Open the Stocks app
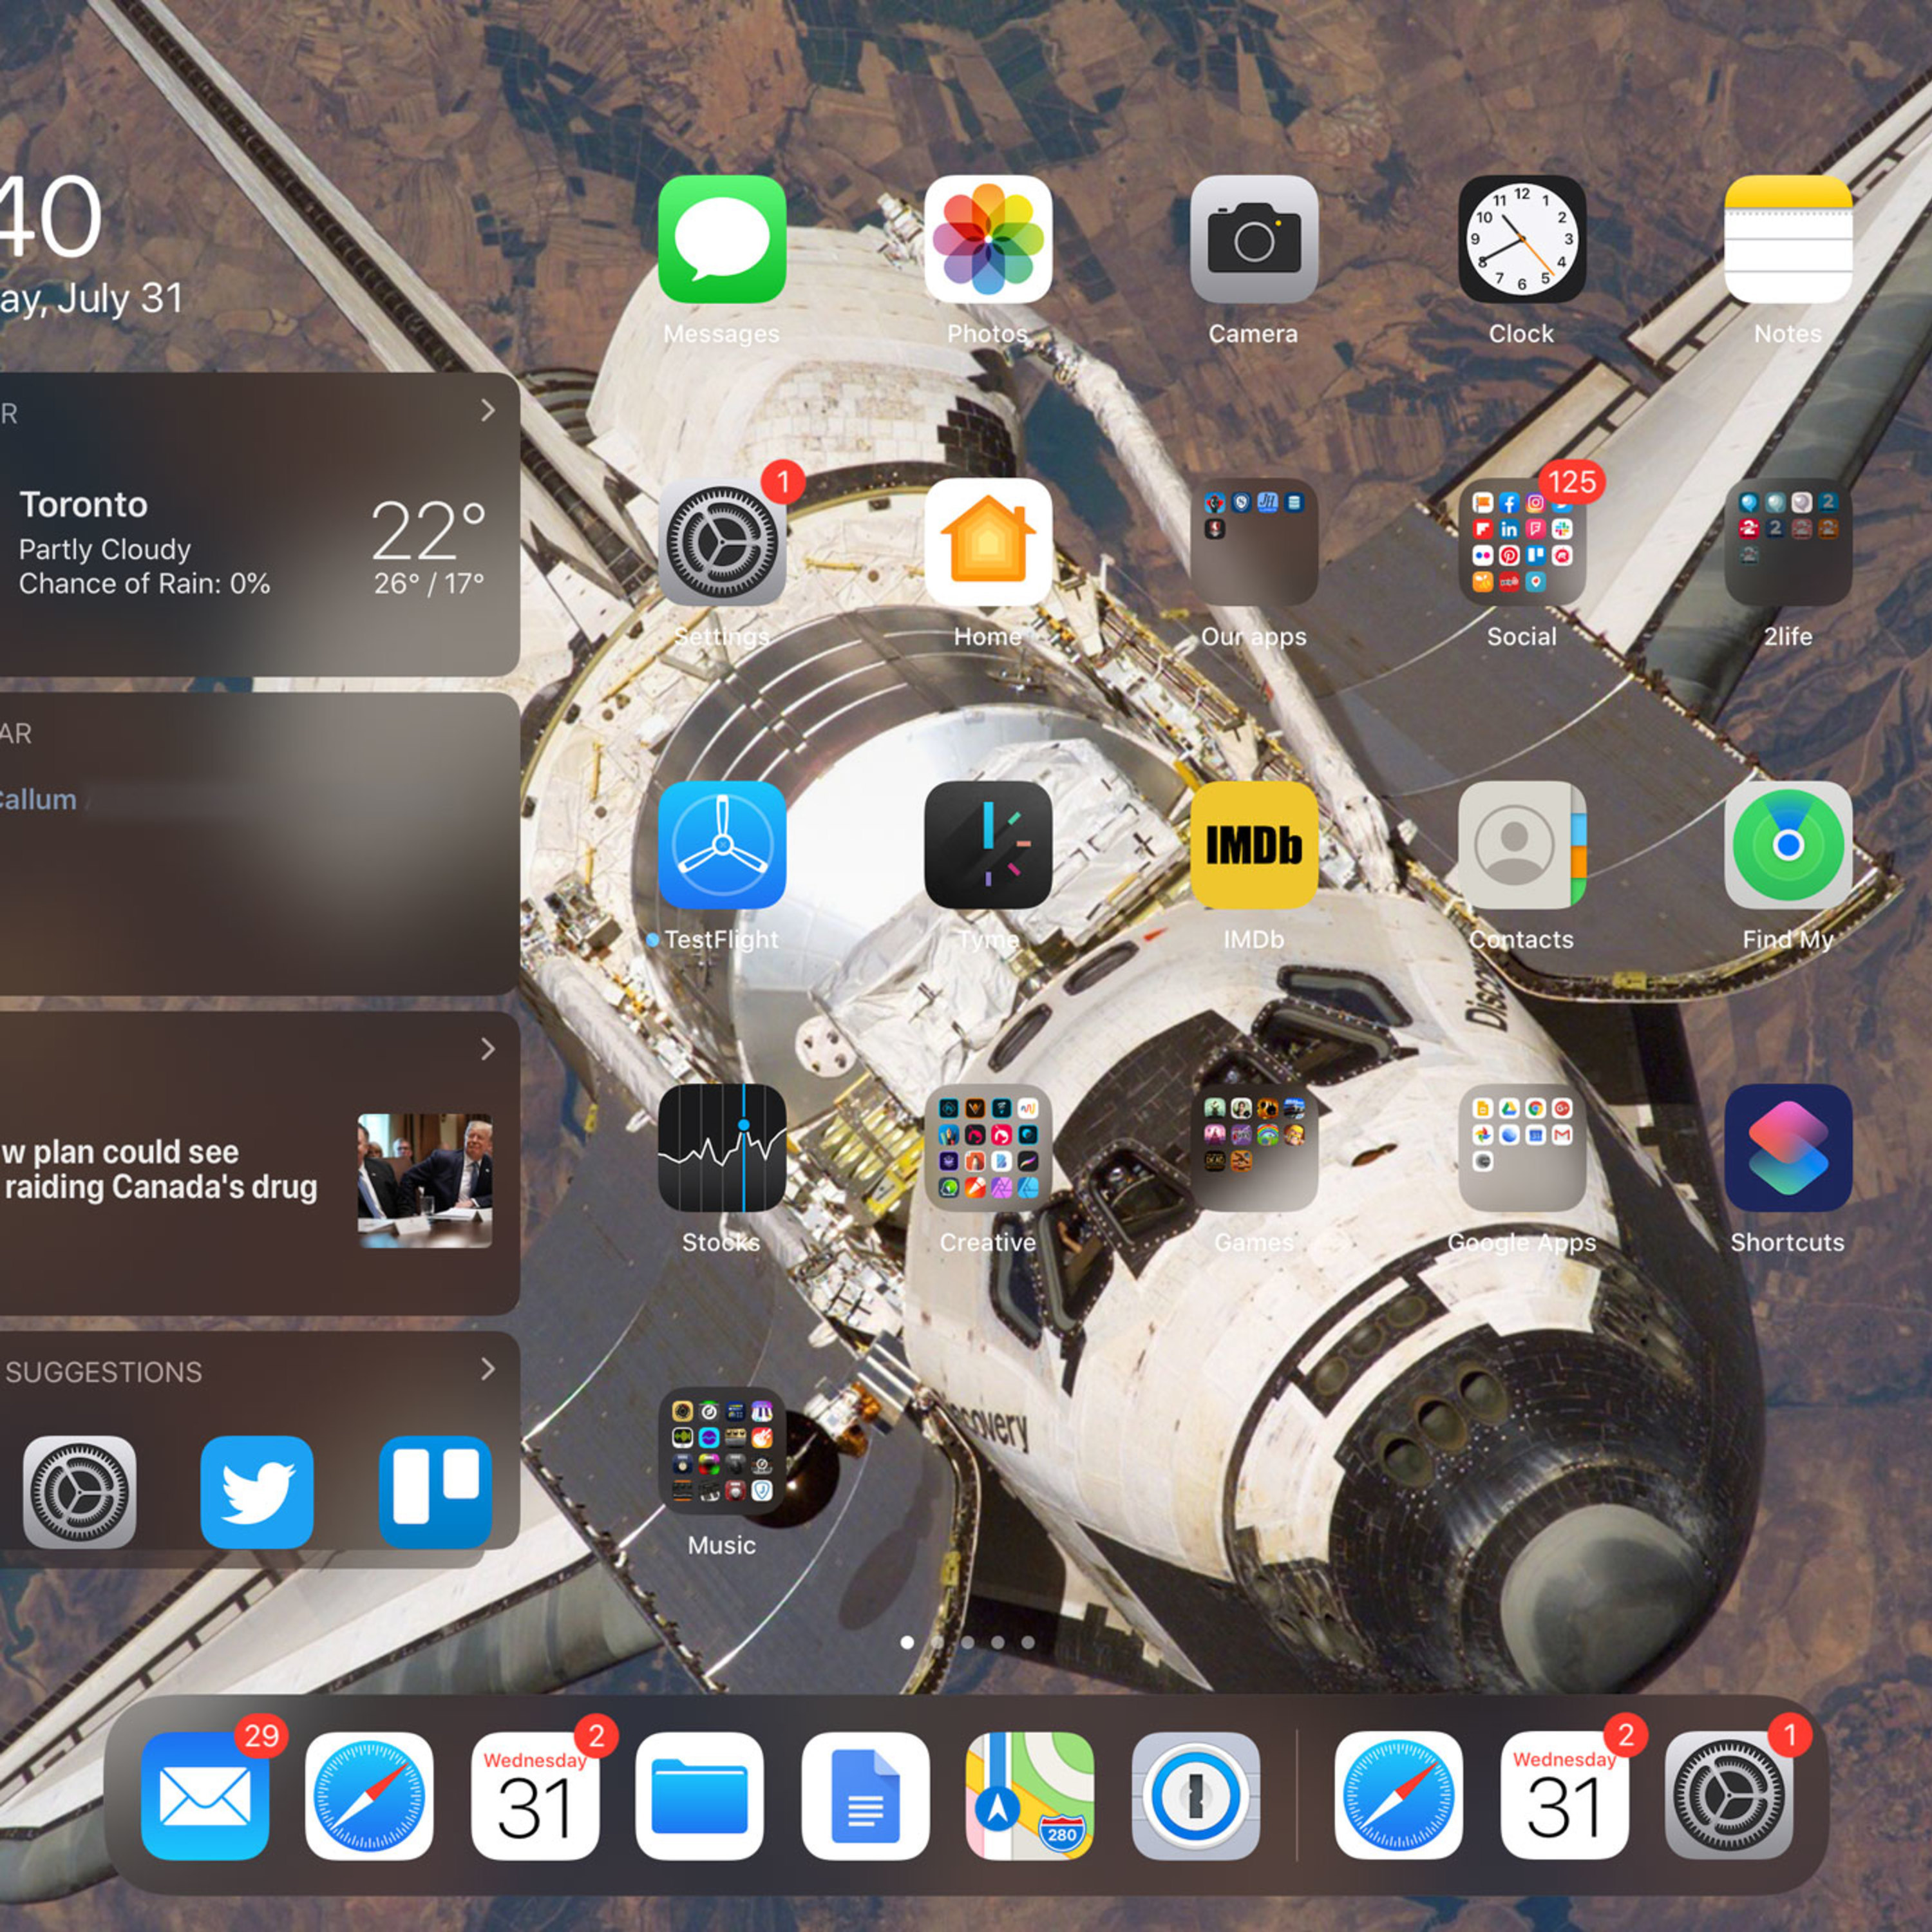Image resolution: width=1932 pixels, height=1932 pixels. click(722, 1148)
